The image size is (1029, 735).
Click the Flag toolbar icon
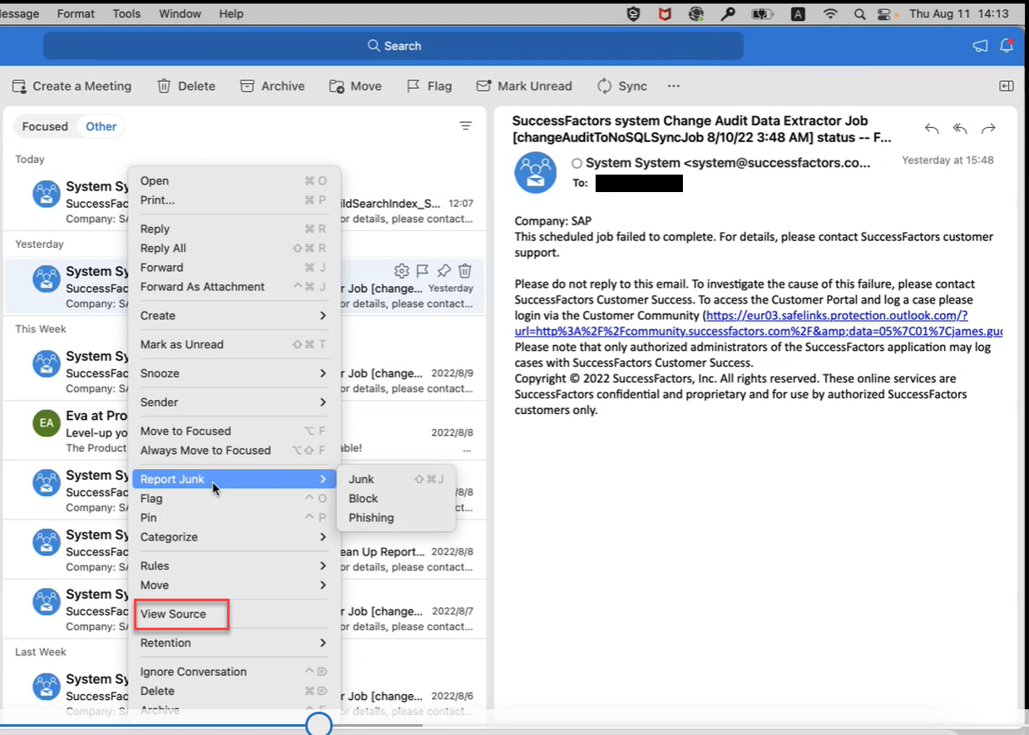(413, 86)
